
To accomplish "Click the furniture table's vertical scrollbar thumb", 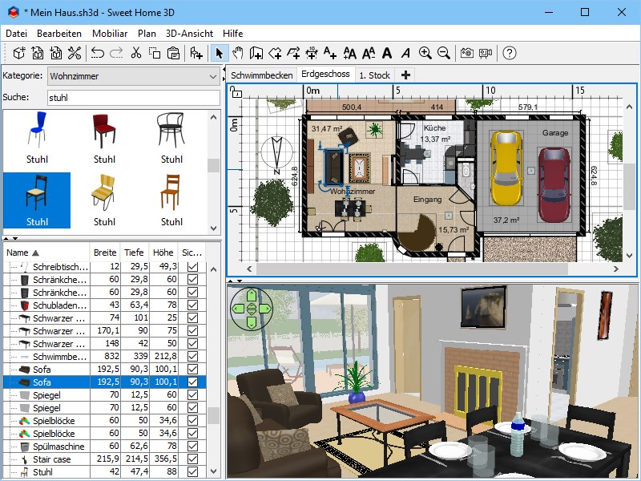I will (213, 415).
